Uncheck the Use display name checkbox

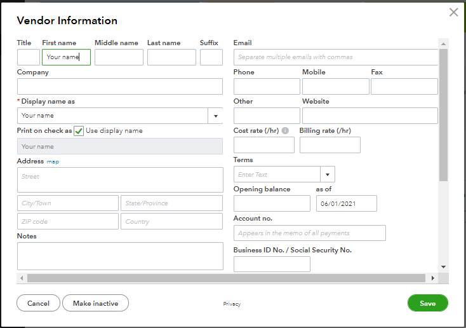pos(79,131)
